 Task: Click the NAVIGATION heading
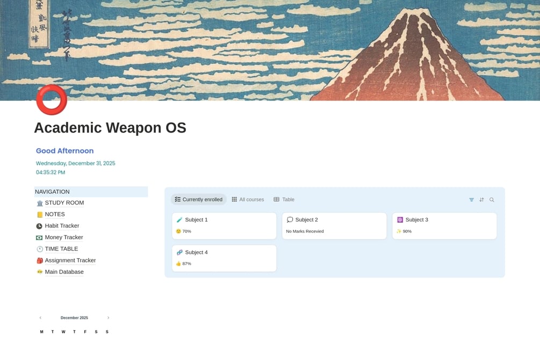(52, 192)
